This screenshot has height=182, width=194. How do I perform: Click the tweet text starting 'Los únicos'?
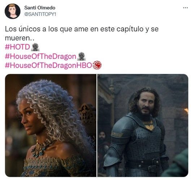[82, 33]
